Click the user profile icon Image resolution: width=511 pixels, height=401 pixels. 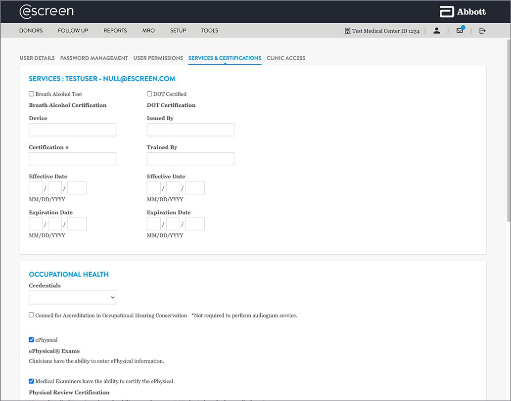(x=436, y=31)
